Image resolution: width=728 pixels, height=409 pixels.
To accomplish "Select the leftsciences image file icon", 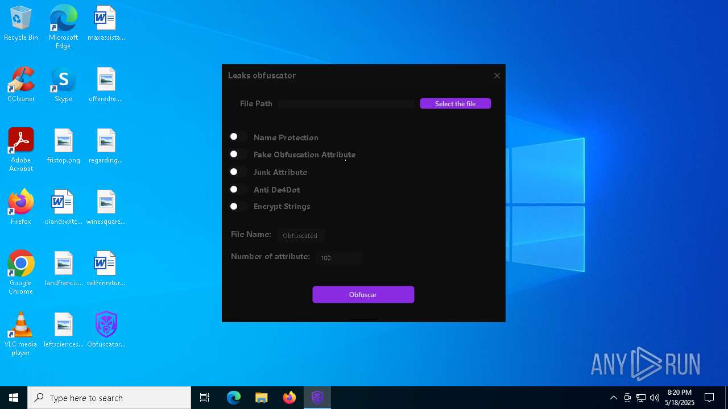I will click(63, 331).
